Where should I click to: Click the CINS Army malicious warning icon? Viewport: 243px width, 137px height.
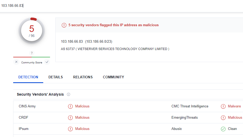point(70,106)
